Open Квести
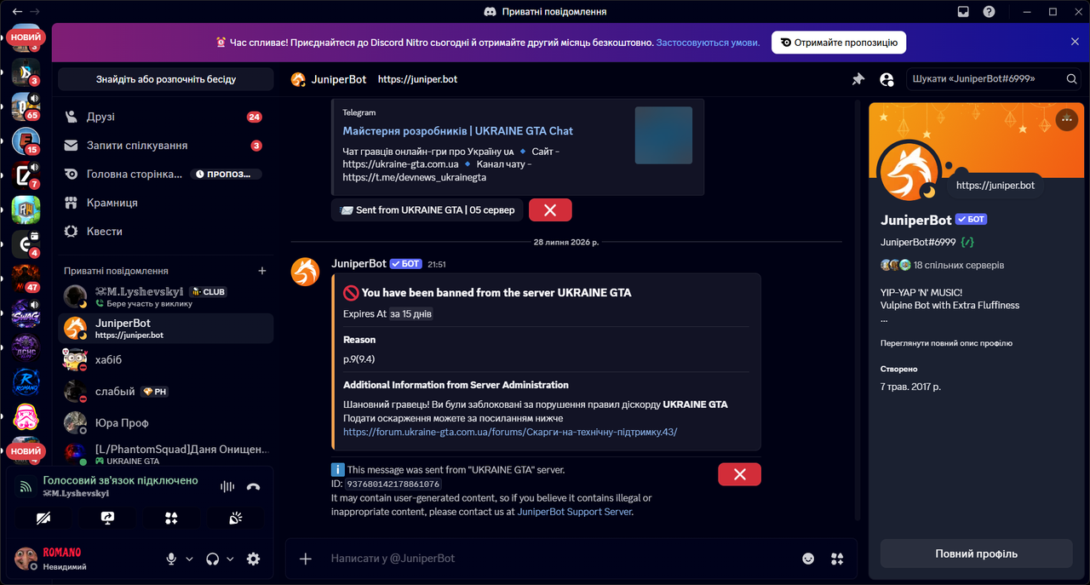 tap(165, 232)
